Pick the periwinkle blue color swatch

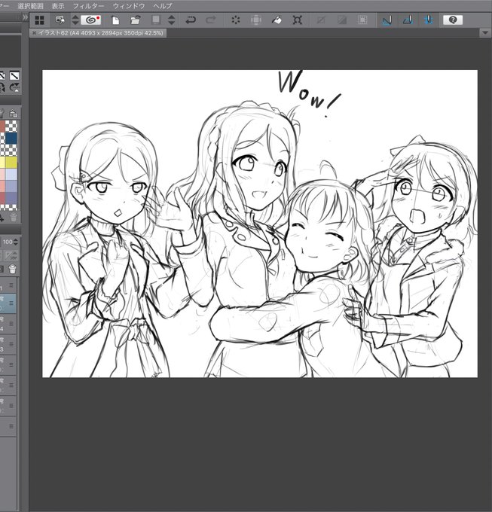tap(11, 186)
